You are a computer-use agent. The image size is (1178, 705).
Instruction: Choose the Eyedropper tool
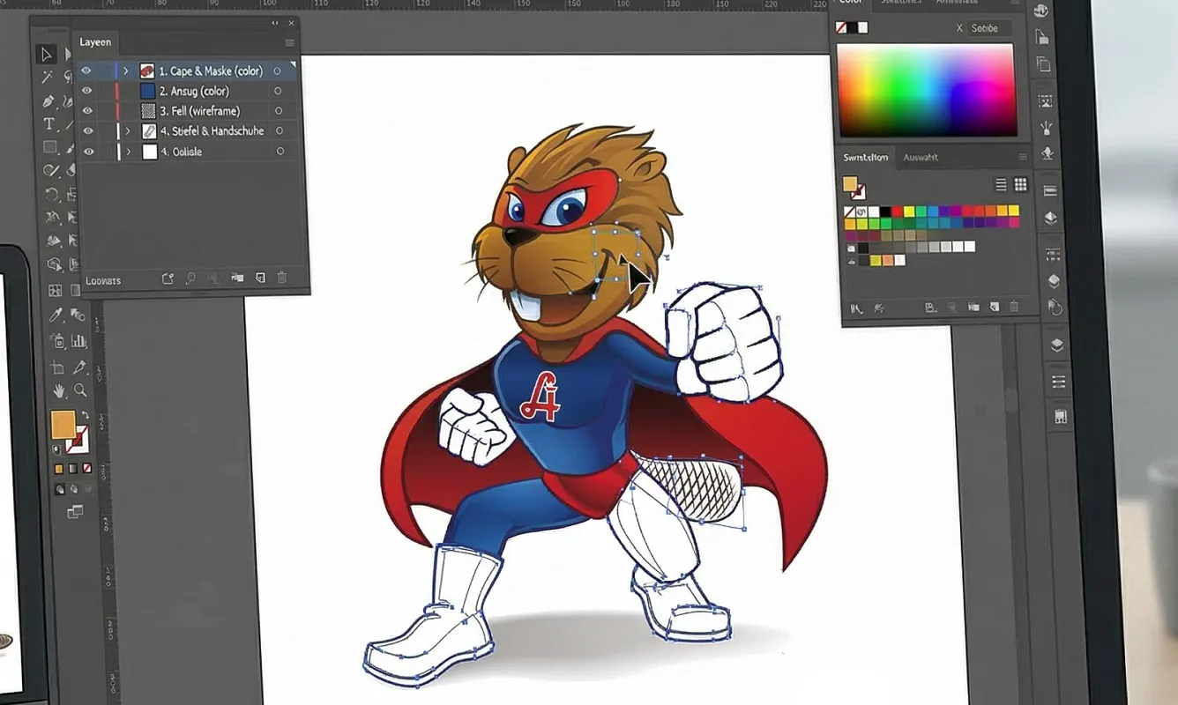tap(55, 315)
